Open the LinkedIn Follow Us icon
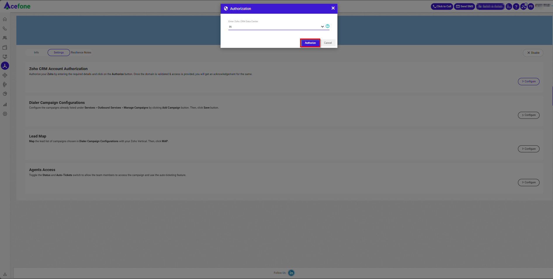 (x=291, y=273)
